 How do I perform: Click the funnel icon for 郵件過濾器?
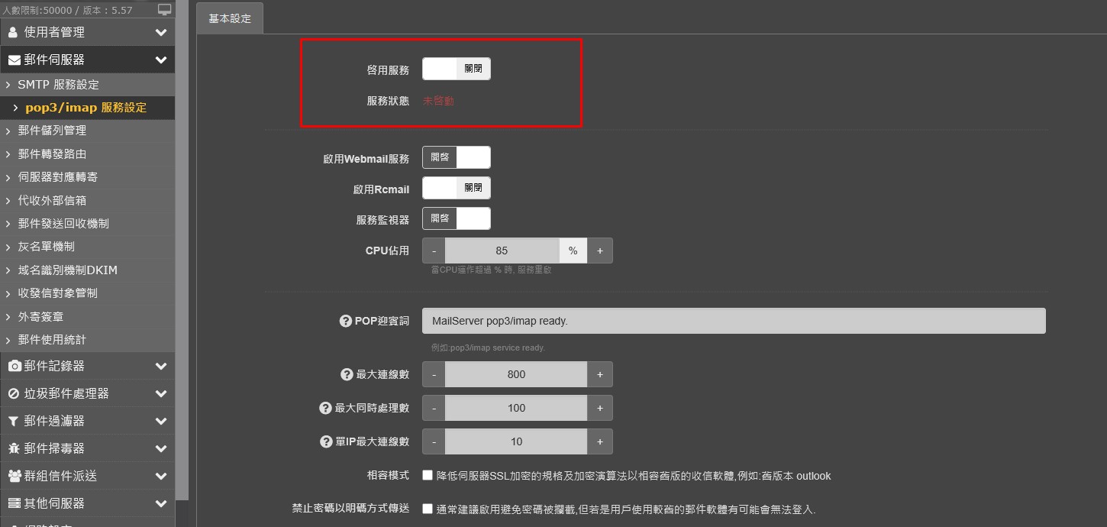(x=14, y=421)
